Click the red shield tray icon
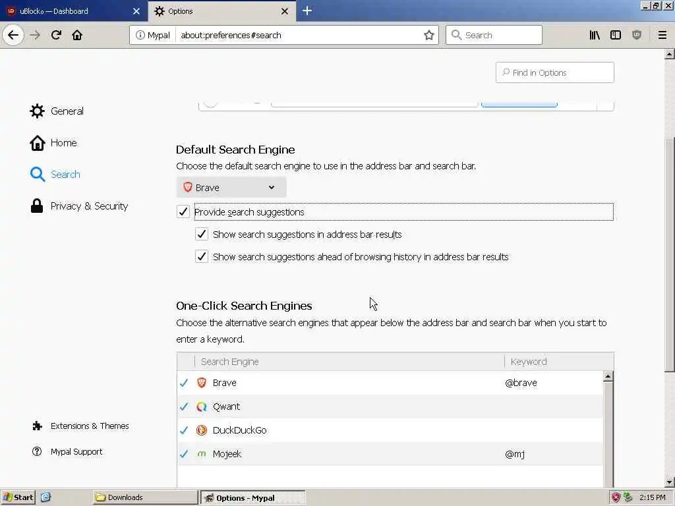This screenshot has height=506, width=675. click(x=616, y=497)
